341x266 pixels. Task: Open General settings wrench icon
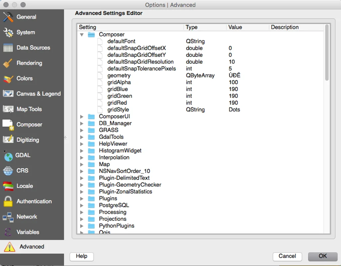(8, 17)
